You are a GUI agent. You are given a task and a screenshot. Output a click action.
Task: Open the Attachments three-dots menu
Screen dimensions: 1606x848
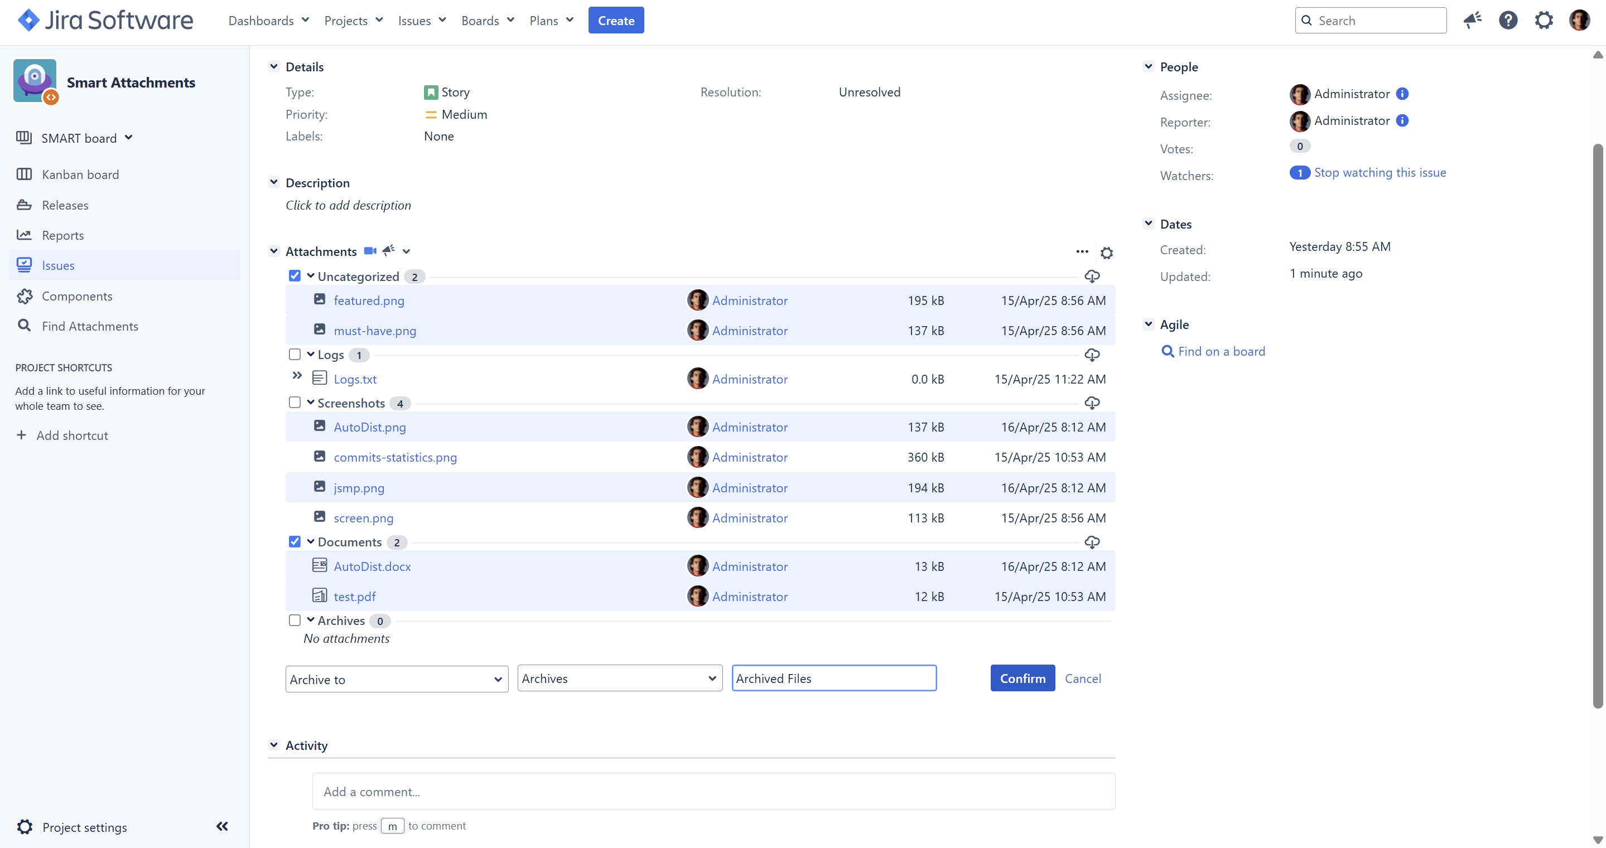pyautogui.click(x=1082, y=251)
